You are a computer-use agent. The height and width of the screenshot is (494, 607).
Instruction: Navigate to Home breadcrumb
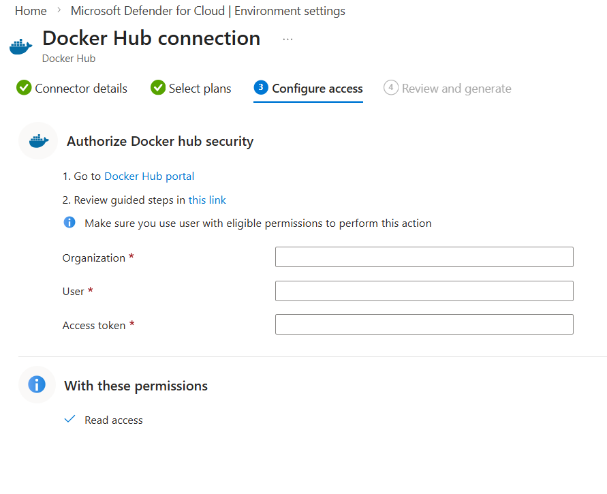pos(31,11)
